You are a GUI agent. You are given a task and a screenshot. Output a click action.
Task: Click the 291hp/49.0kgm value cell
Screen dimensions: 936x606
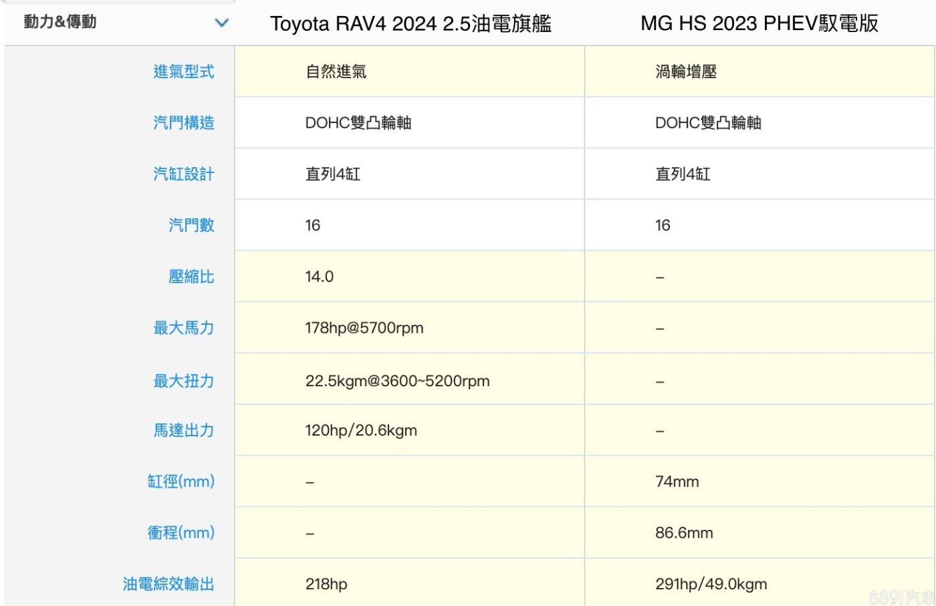click(x=711, y=584)
